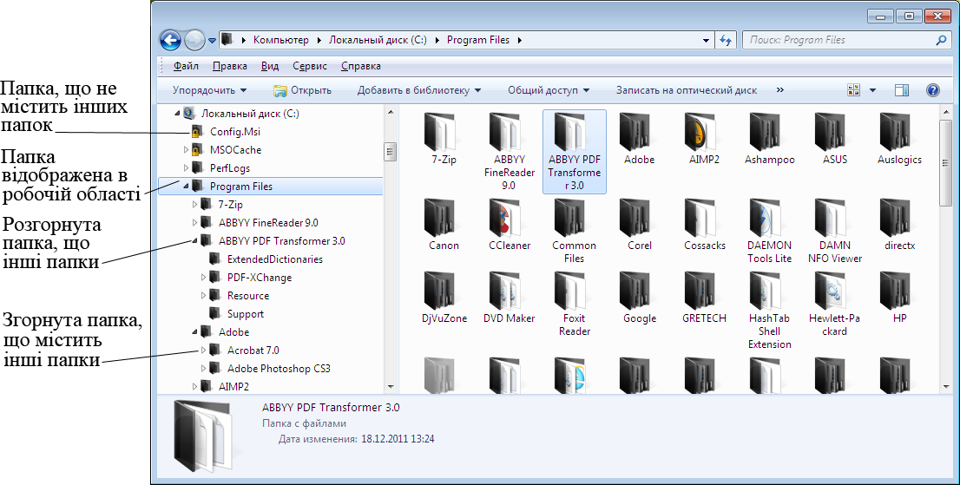Open the Добавить в библиотеку dropdown
The image size is (960, 485).
(x=419, y=90)
